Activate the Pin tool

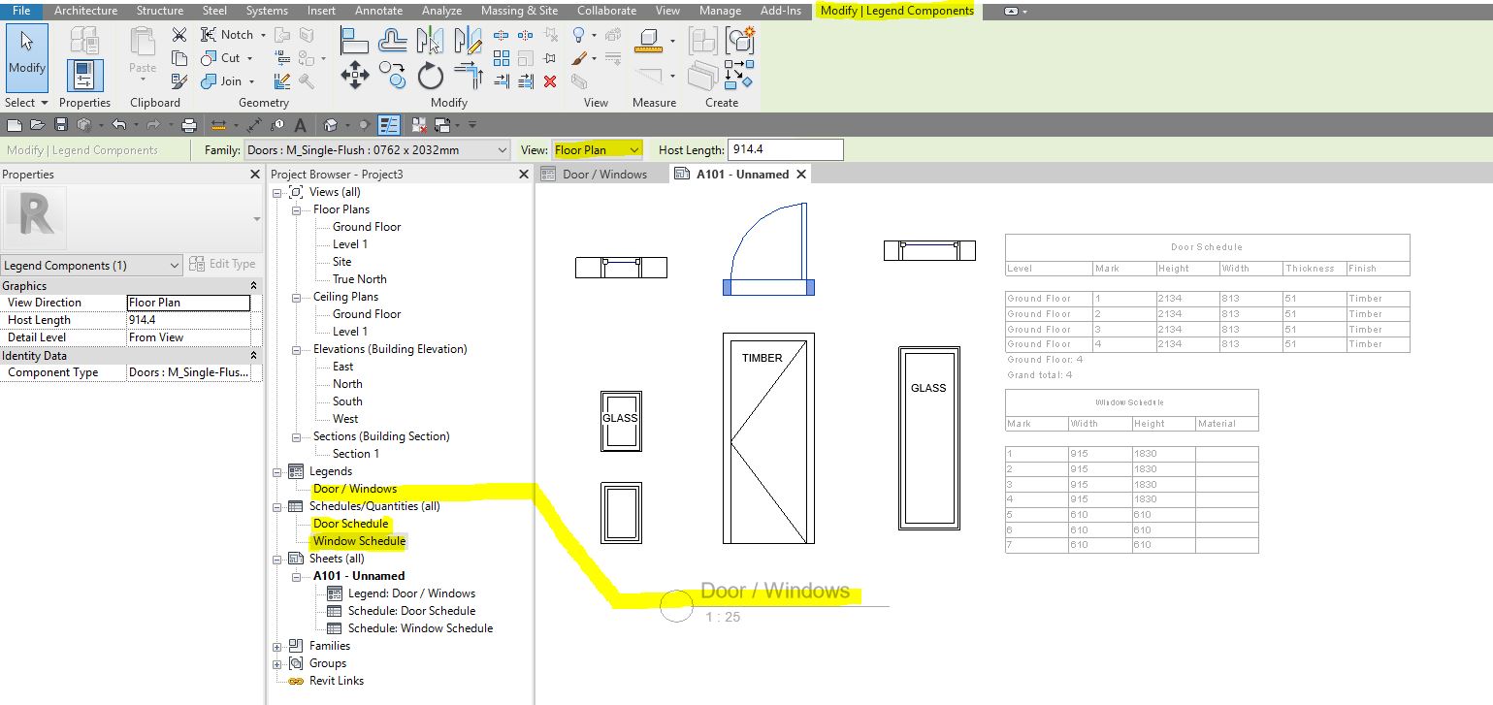tap(550, 57)
